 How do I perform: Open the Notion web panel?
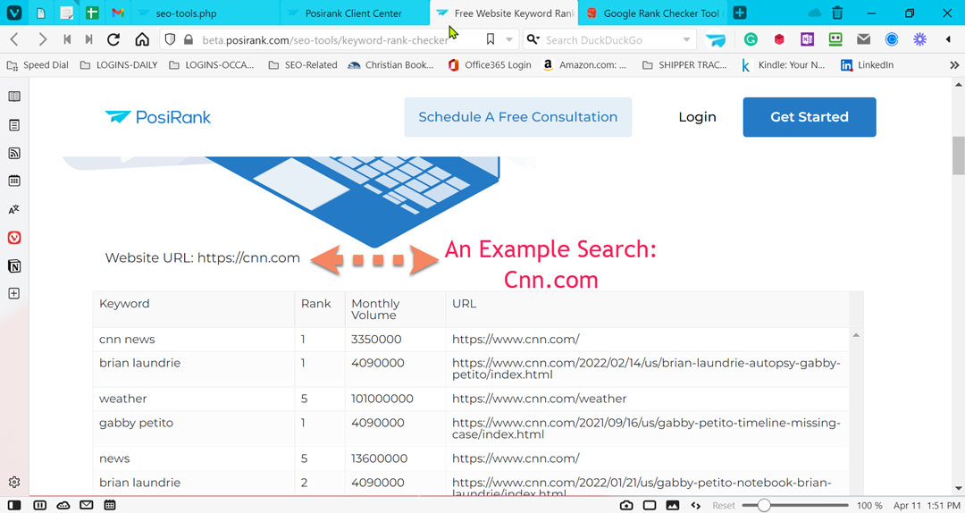pos(14,266)
